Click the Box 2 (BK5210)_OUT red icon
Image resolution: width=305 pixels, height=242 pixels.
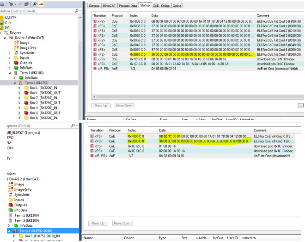26,103
